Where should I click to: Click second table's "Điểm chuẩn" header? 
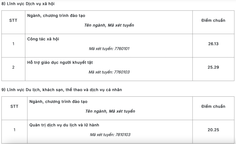click(x=213, y=106)
